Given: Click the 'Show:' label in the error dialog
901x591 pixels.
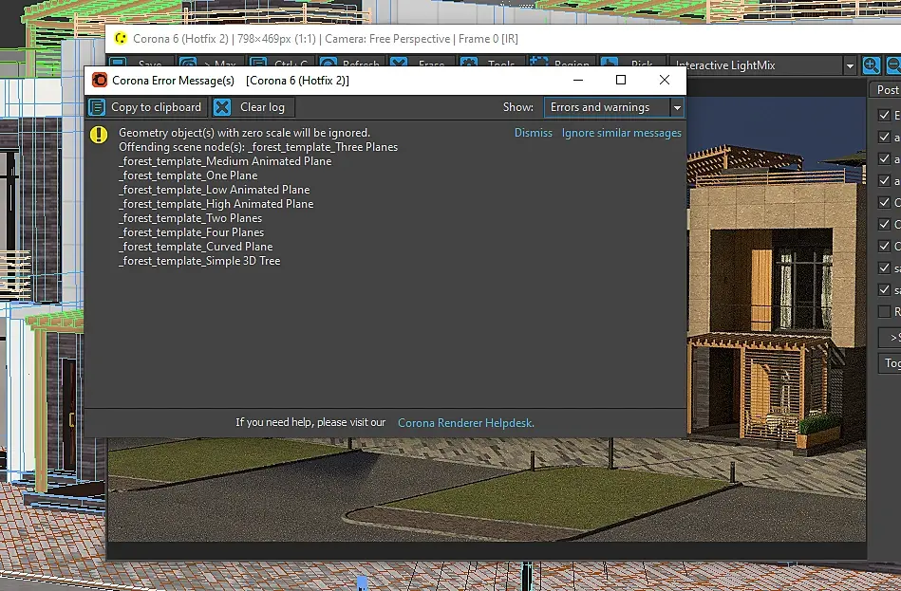Looking at the screenshot, I should pos(517,107).
